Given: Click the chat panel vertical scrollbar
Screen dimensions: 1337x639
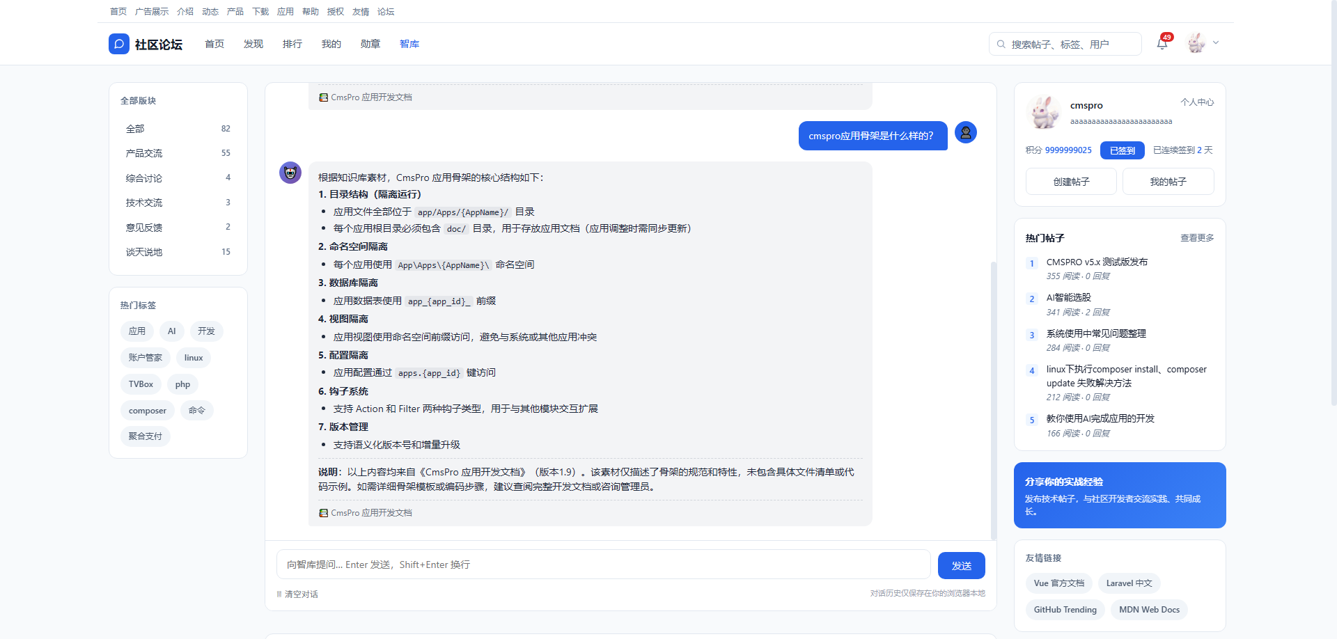Looking at the screenshot, I should point(994,400).
